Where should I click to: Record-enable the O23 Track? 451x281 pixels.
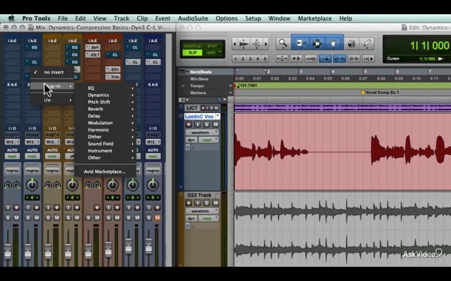click(x=188, y=203)
